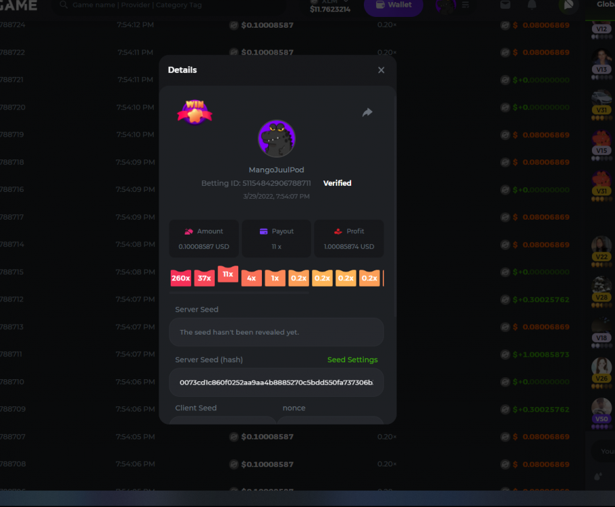Open Seed Settings
615x507 pixels.
(352, 360)
